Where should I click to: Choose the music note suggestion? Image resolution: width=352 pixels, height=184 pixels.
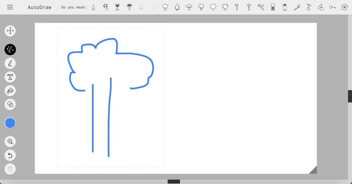[309, 7]
